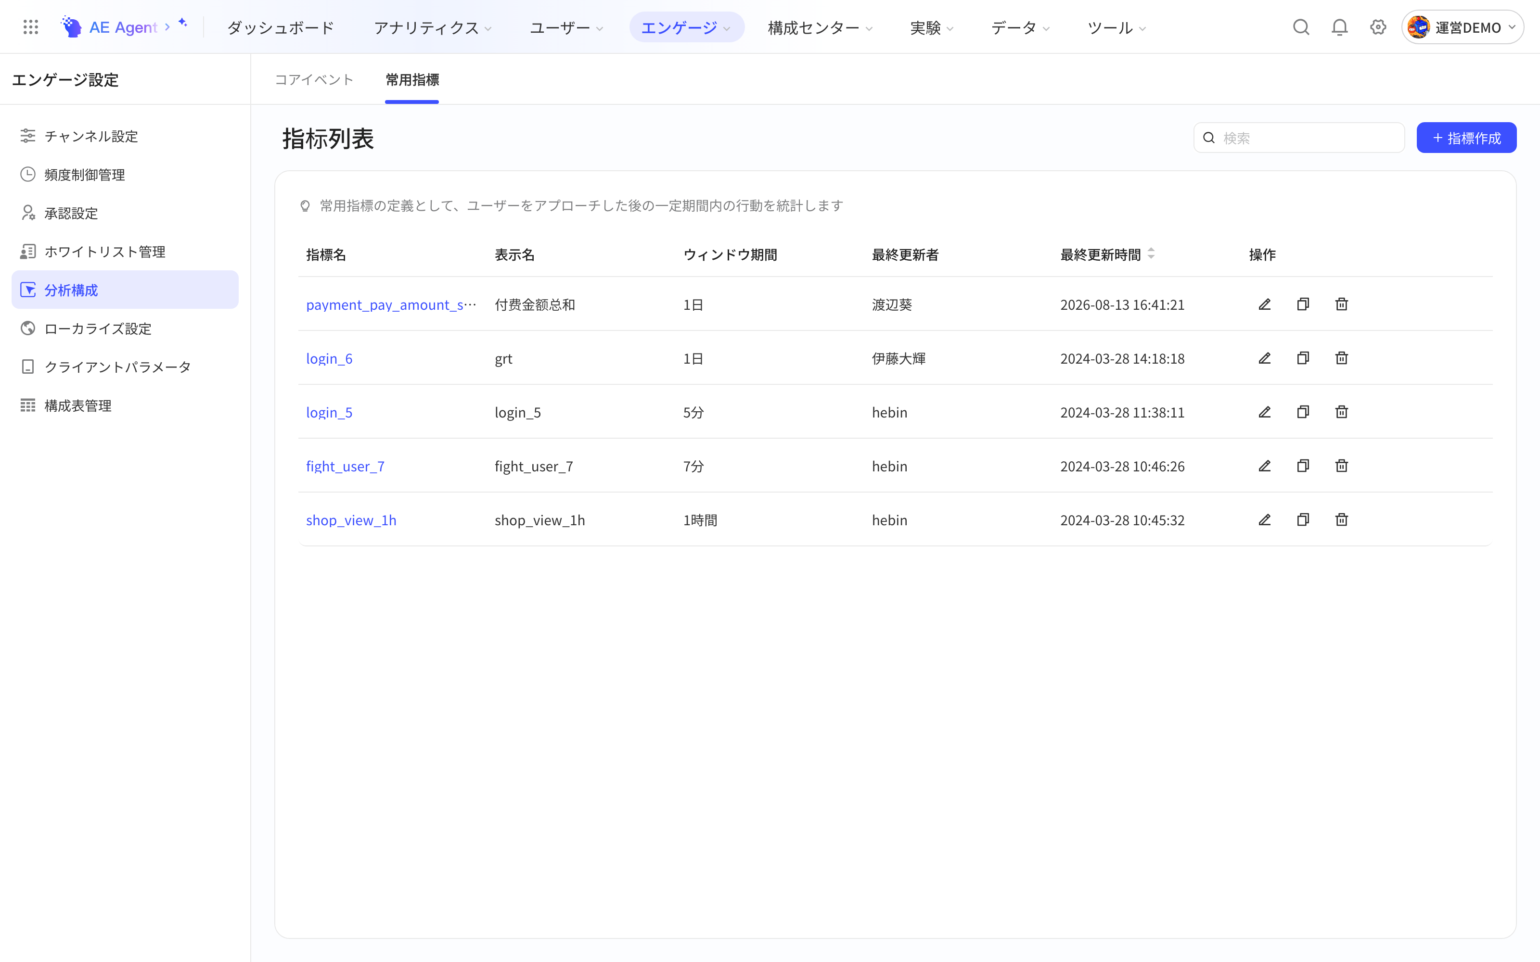Open the ツール menu
The image size is (1540, 962).
[1116, 27]
